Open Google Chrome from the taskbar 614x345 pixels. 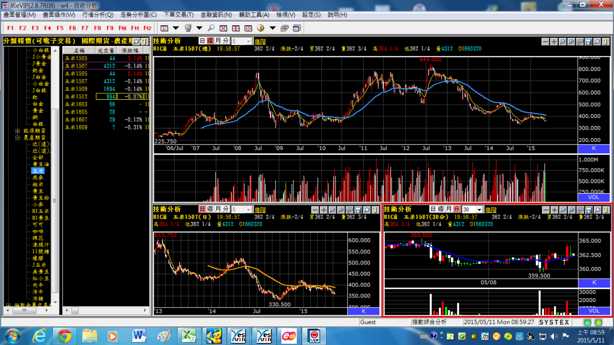tap(65, 336)
